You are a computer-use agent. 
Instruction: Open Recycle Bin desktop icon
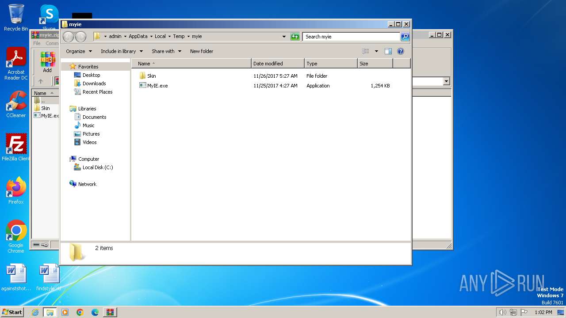coord(16,18)
